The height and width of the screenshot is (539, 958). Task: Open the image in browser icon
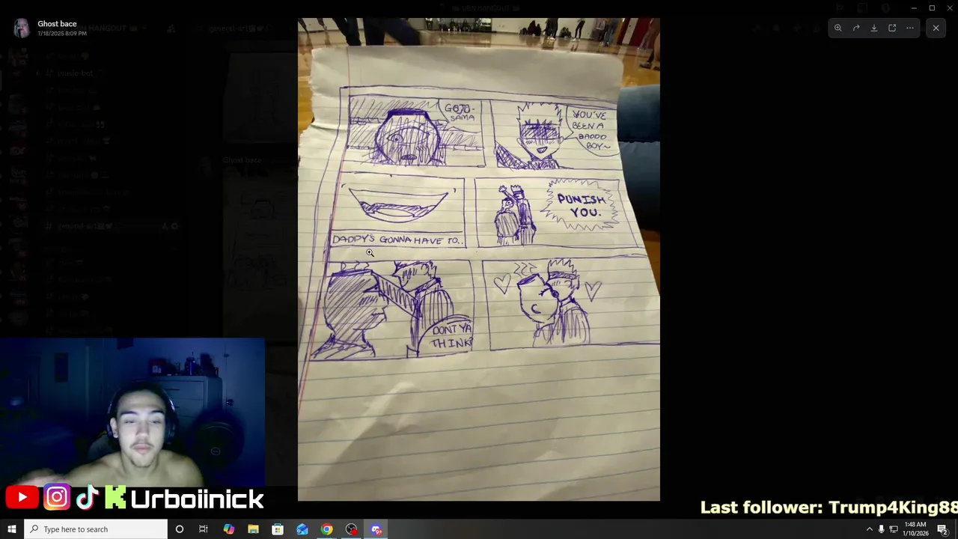click(x=892, y=28)
